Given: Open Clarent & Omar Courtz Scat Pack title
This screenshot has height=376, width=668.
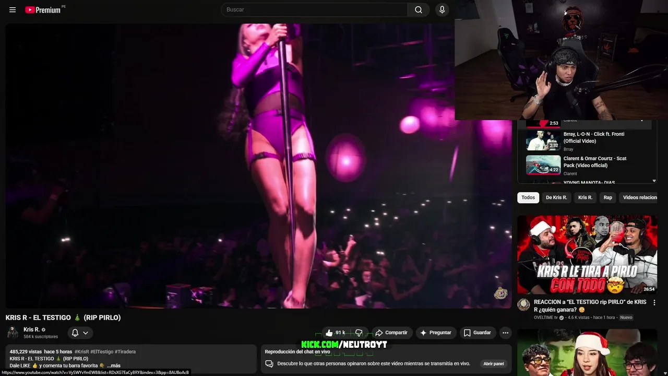Looking at the screenshot, I should pos(595,162).
